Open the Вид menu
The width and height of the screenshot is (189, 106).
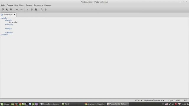coord(16,5)
